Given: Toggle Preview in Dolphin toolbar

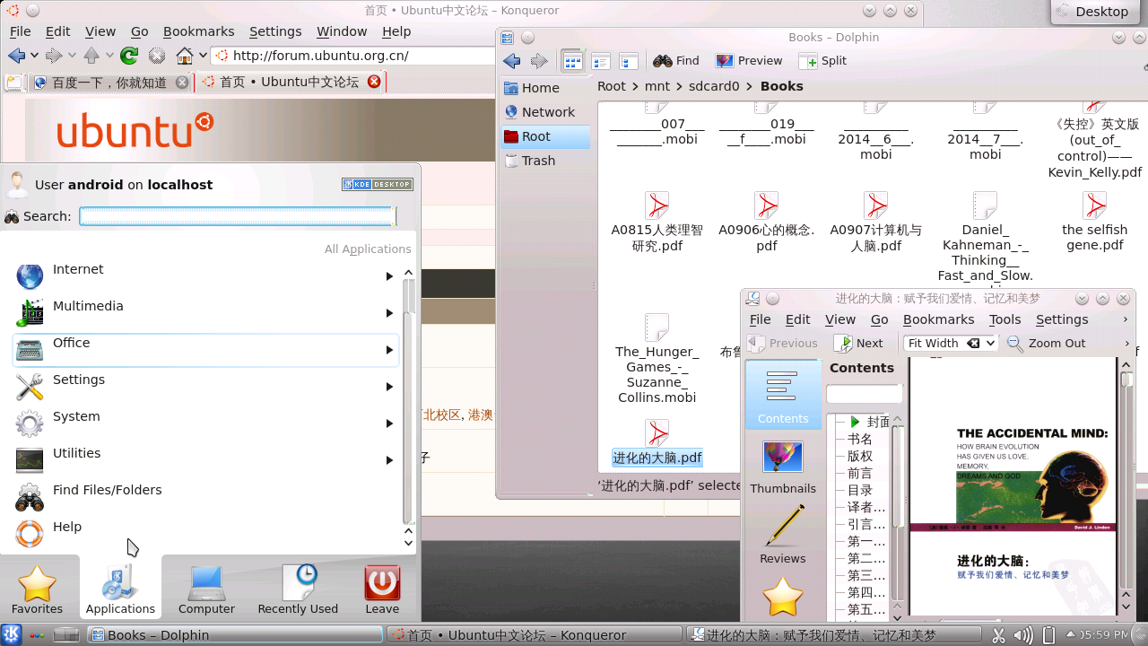Looking at the screenshot, I should coord(749,61).
